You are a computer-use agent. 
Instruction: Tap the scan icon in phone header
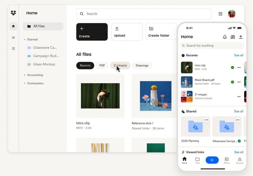(233, 37)
